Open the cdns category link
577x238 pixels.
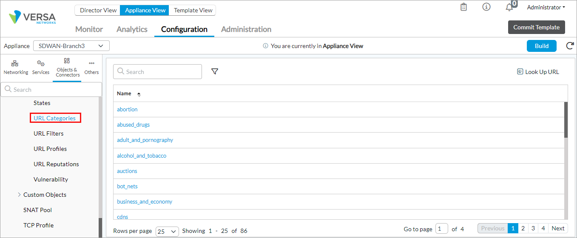pos(122,217)
